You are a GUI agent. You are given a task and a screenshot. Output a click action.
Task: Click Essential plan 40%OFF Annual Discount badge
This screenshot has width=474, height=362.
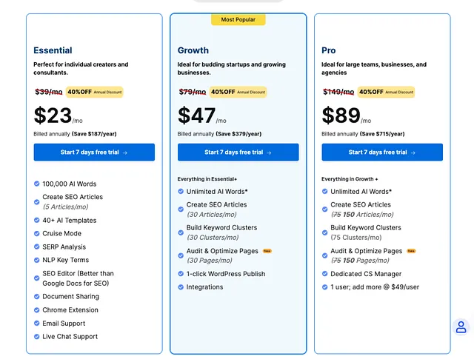(94, 92)
